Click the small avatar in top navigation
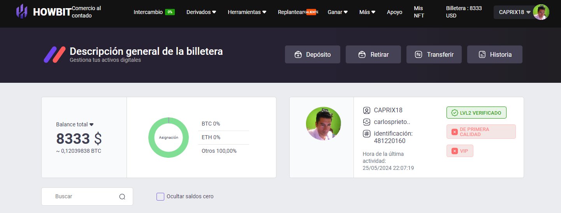Screen dimensions: 561x213 (x=541, y=12)
